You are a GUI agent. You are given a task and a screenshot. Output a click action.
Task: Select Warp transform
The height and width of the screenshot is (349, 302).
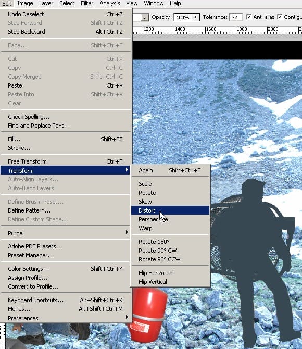coord(170,228)
